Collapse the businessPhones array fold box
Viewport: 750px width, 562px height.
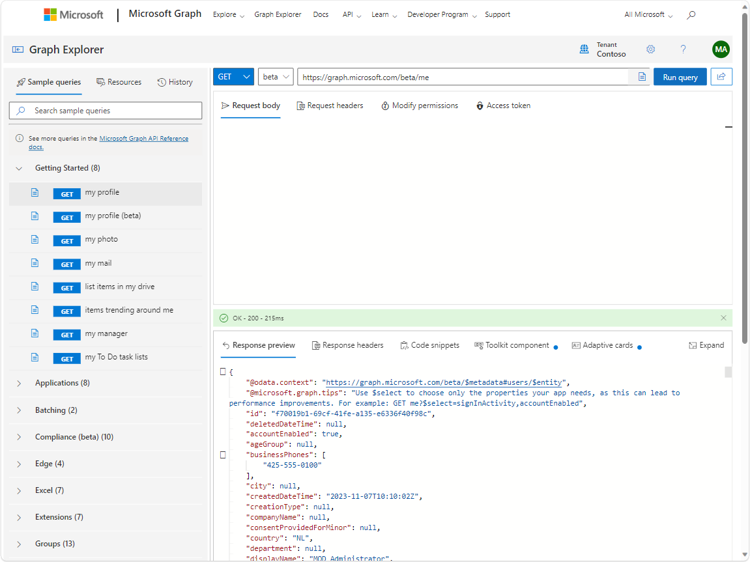(223, 455)
